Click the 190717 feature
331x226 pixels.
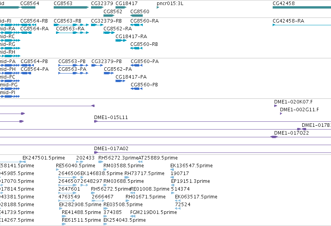click(172, 177)
